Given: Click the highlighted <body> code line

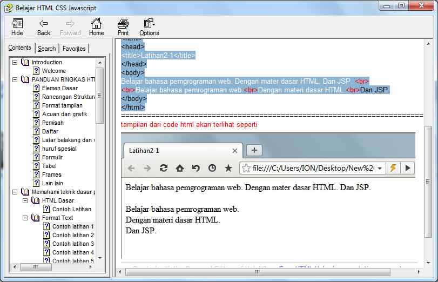Looking at the screenshot, I should 133,73.
